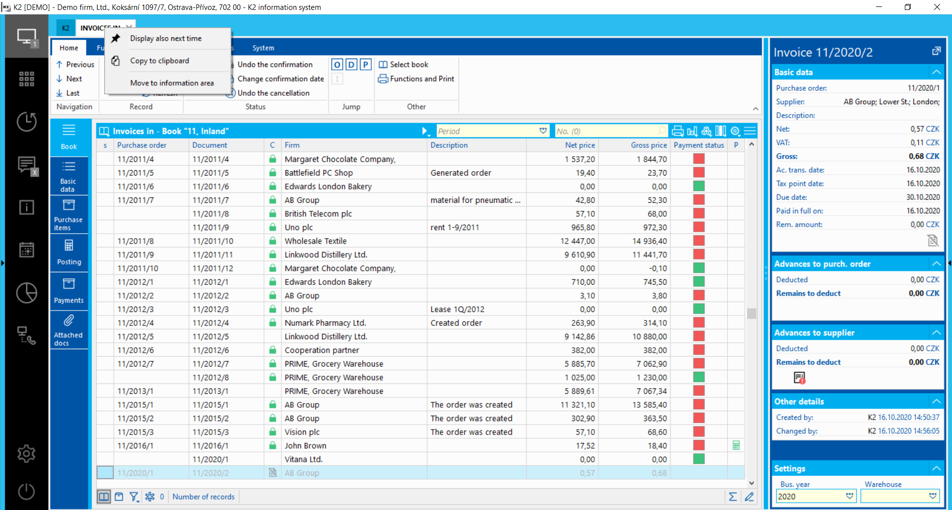952x510 pixels.
Task: Collapse Advances to purch. order section
Action: 936,263
